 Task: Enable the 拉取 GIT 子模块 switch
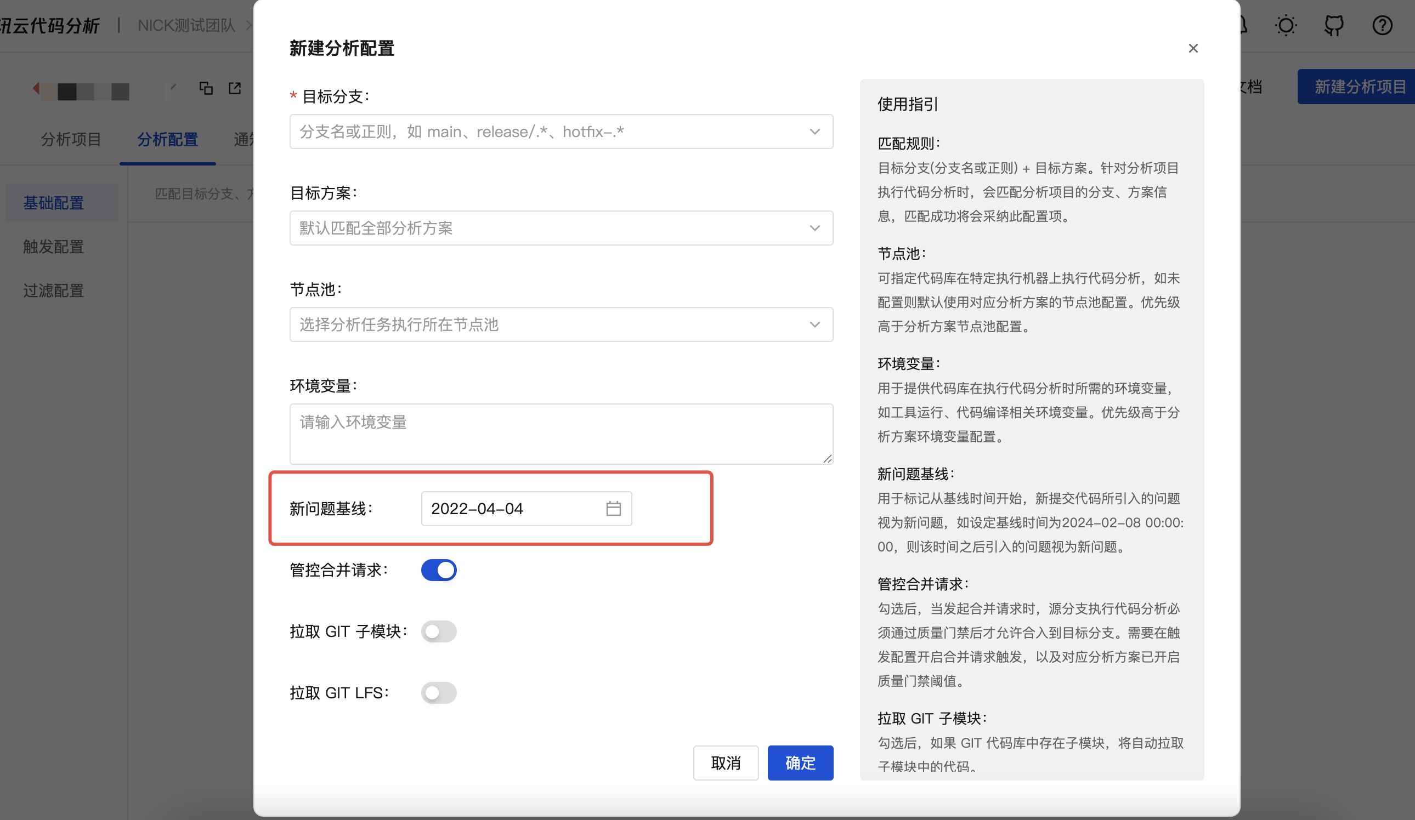coord(439,631)
